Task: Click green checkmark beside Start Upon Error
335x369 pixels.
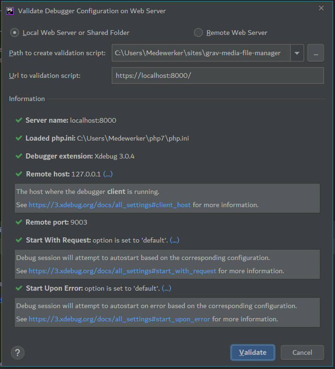Action: (x=19, y=288)
